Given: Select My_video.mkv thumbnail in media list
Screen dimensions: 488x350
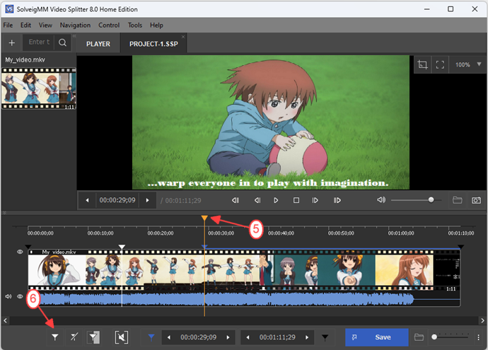Looking at the screenshot, I should click(38, 88).
